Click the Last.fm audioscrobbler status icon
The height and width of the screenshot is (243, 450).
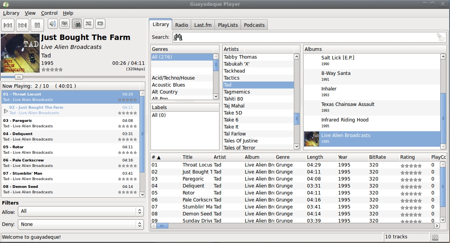click(x=435, y=237)
